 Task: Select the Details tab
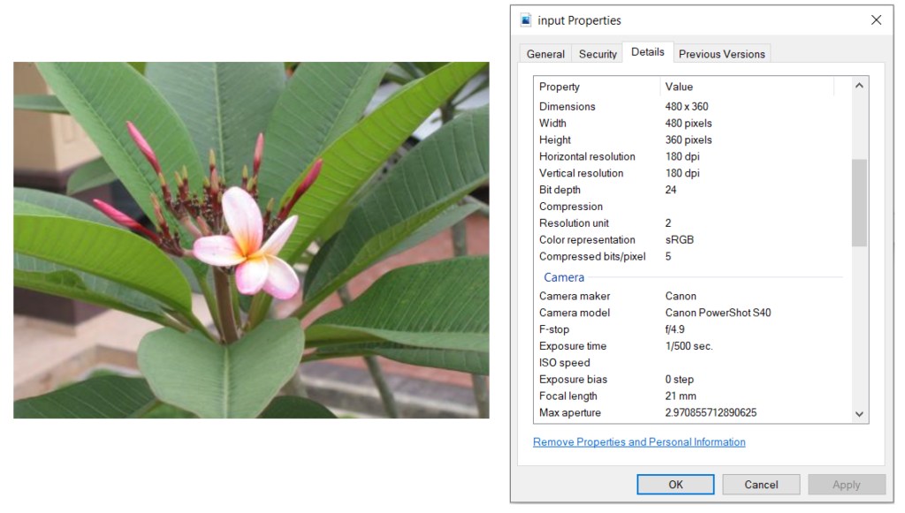click(648, 52)
